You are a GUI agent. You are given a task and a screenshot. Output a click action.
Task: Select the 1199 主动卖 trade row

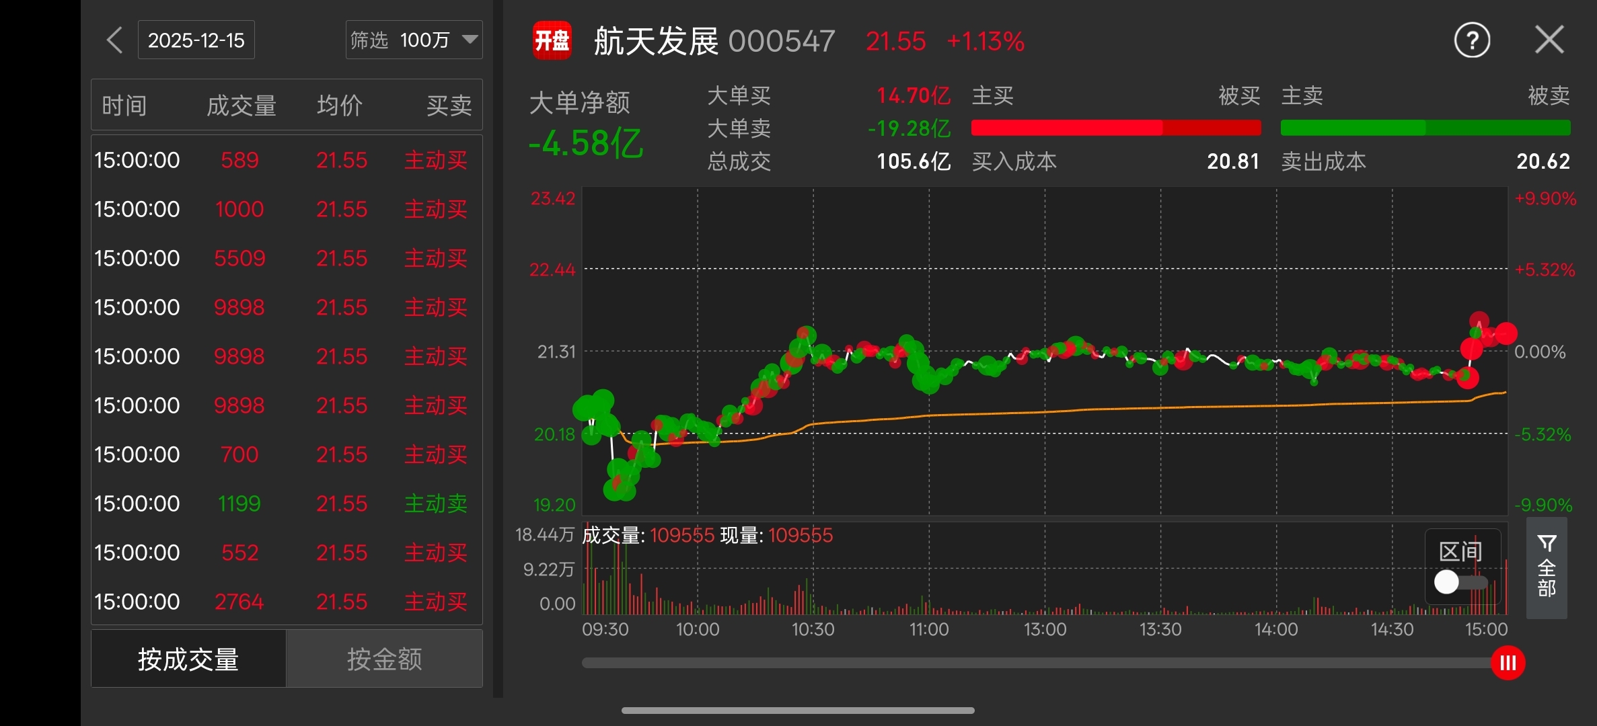tap(287, 503)
